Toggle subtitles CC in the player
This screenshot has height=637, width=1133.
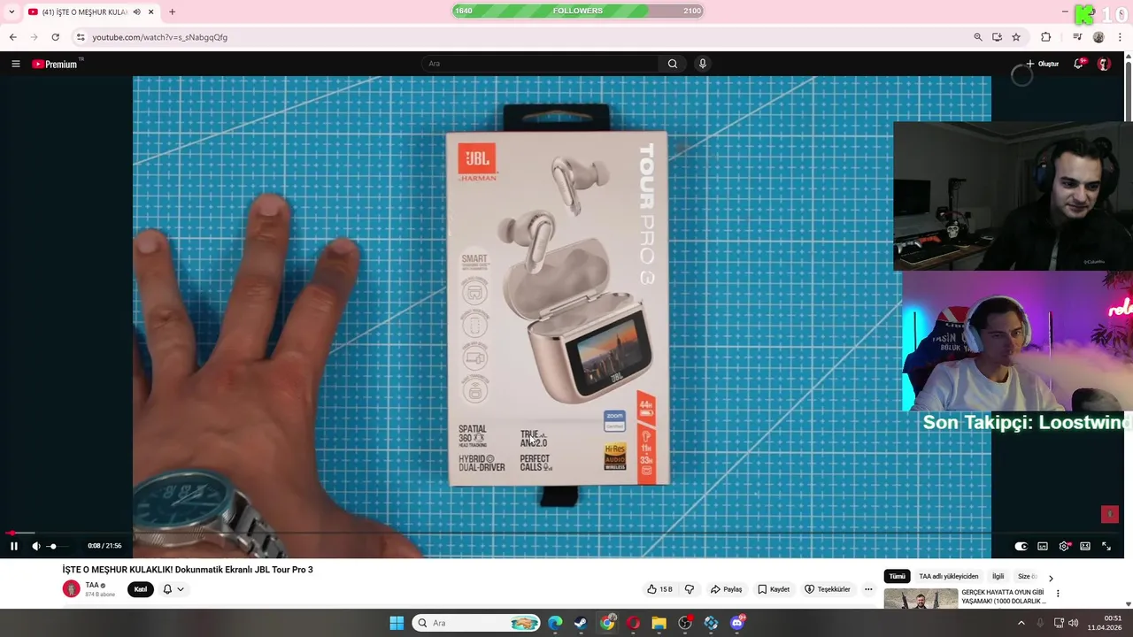point(1043,546)
